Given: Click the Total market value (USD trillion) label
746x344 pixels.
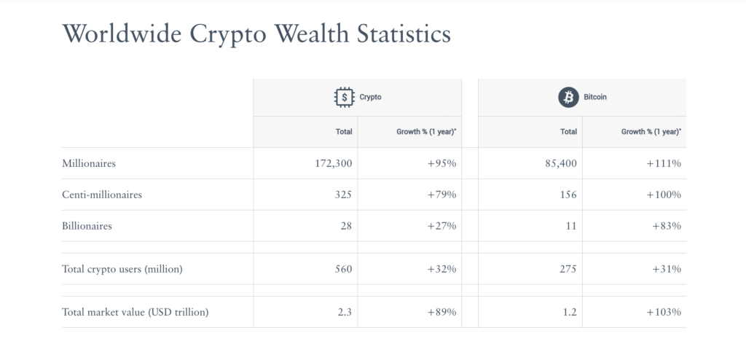Looking at the screenshot, I should (136, 313).
